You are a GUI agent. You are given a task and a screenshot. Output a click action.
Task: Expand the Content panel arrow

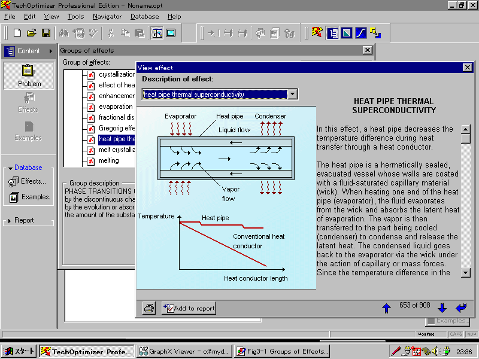[x=51, y=51]
